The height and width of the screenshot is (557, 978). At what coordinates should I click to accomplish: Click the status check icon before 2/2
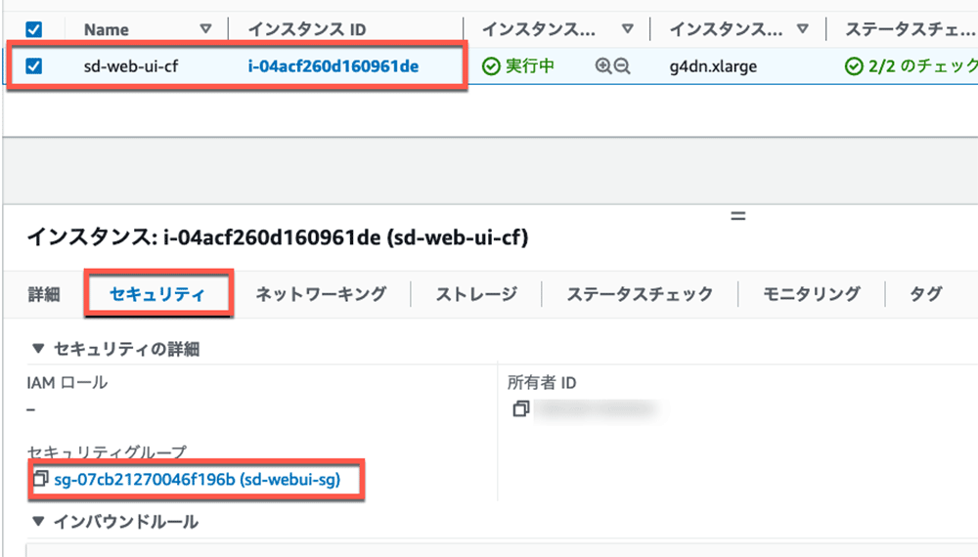pos(854,66)
